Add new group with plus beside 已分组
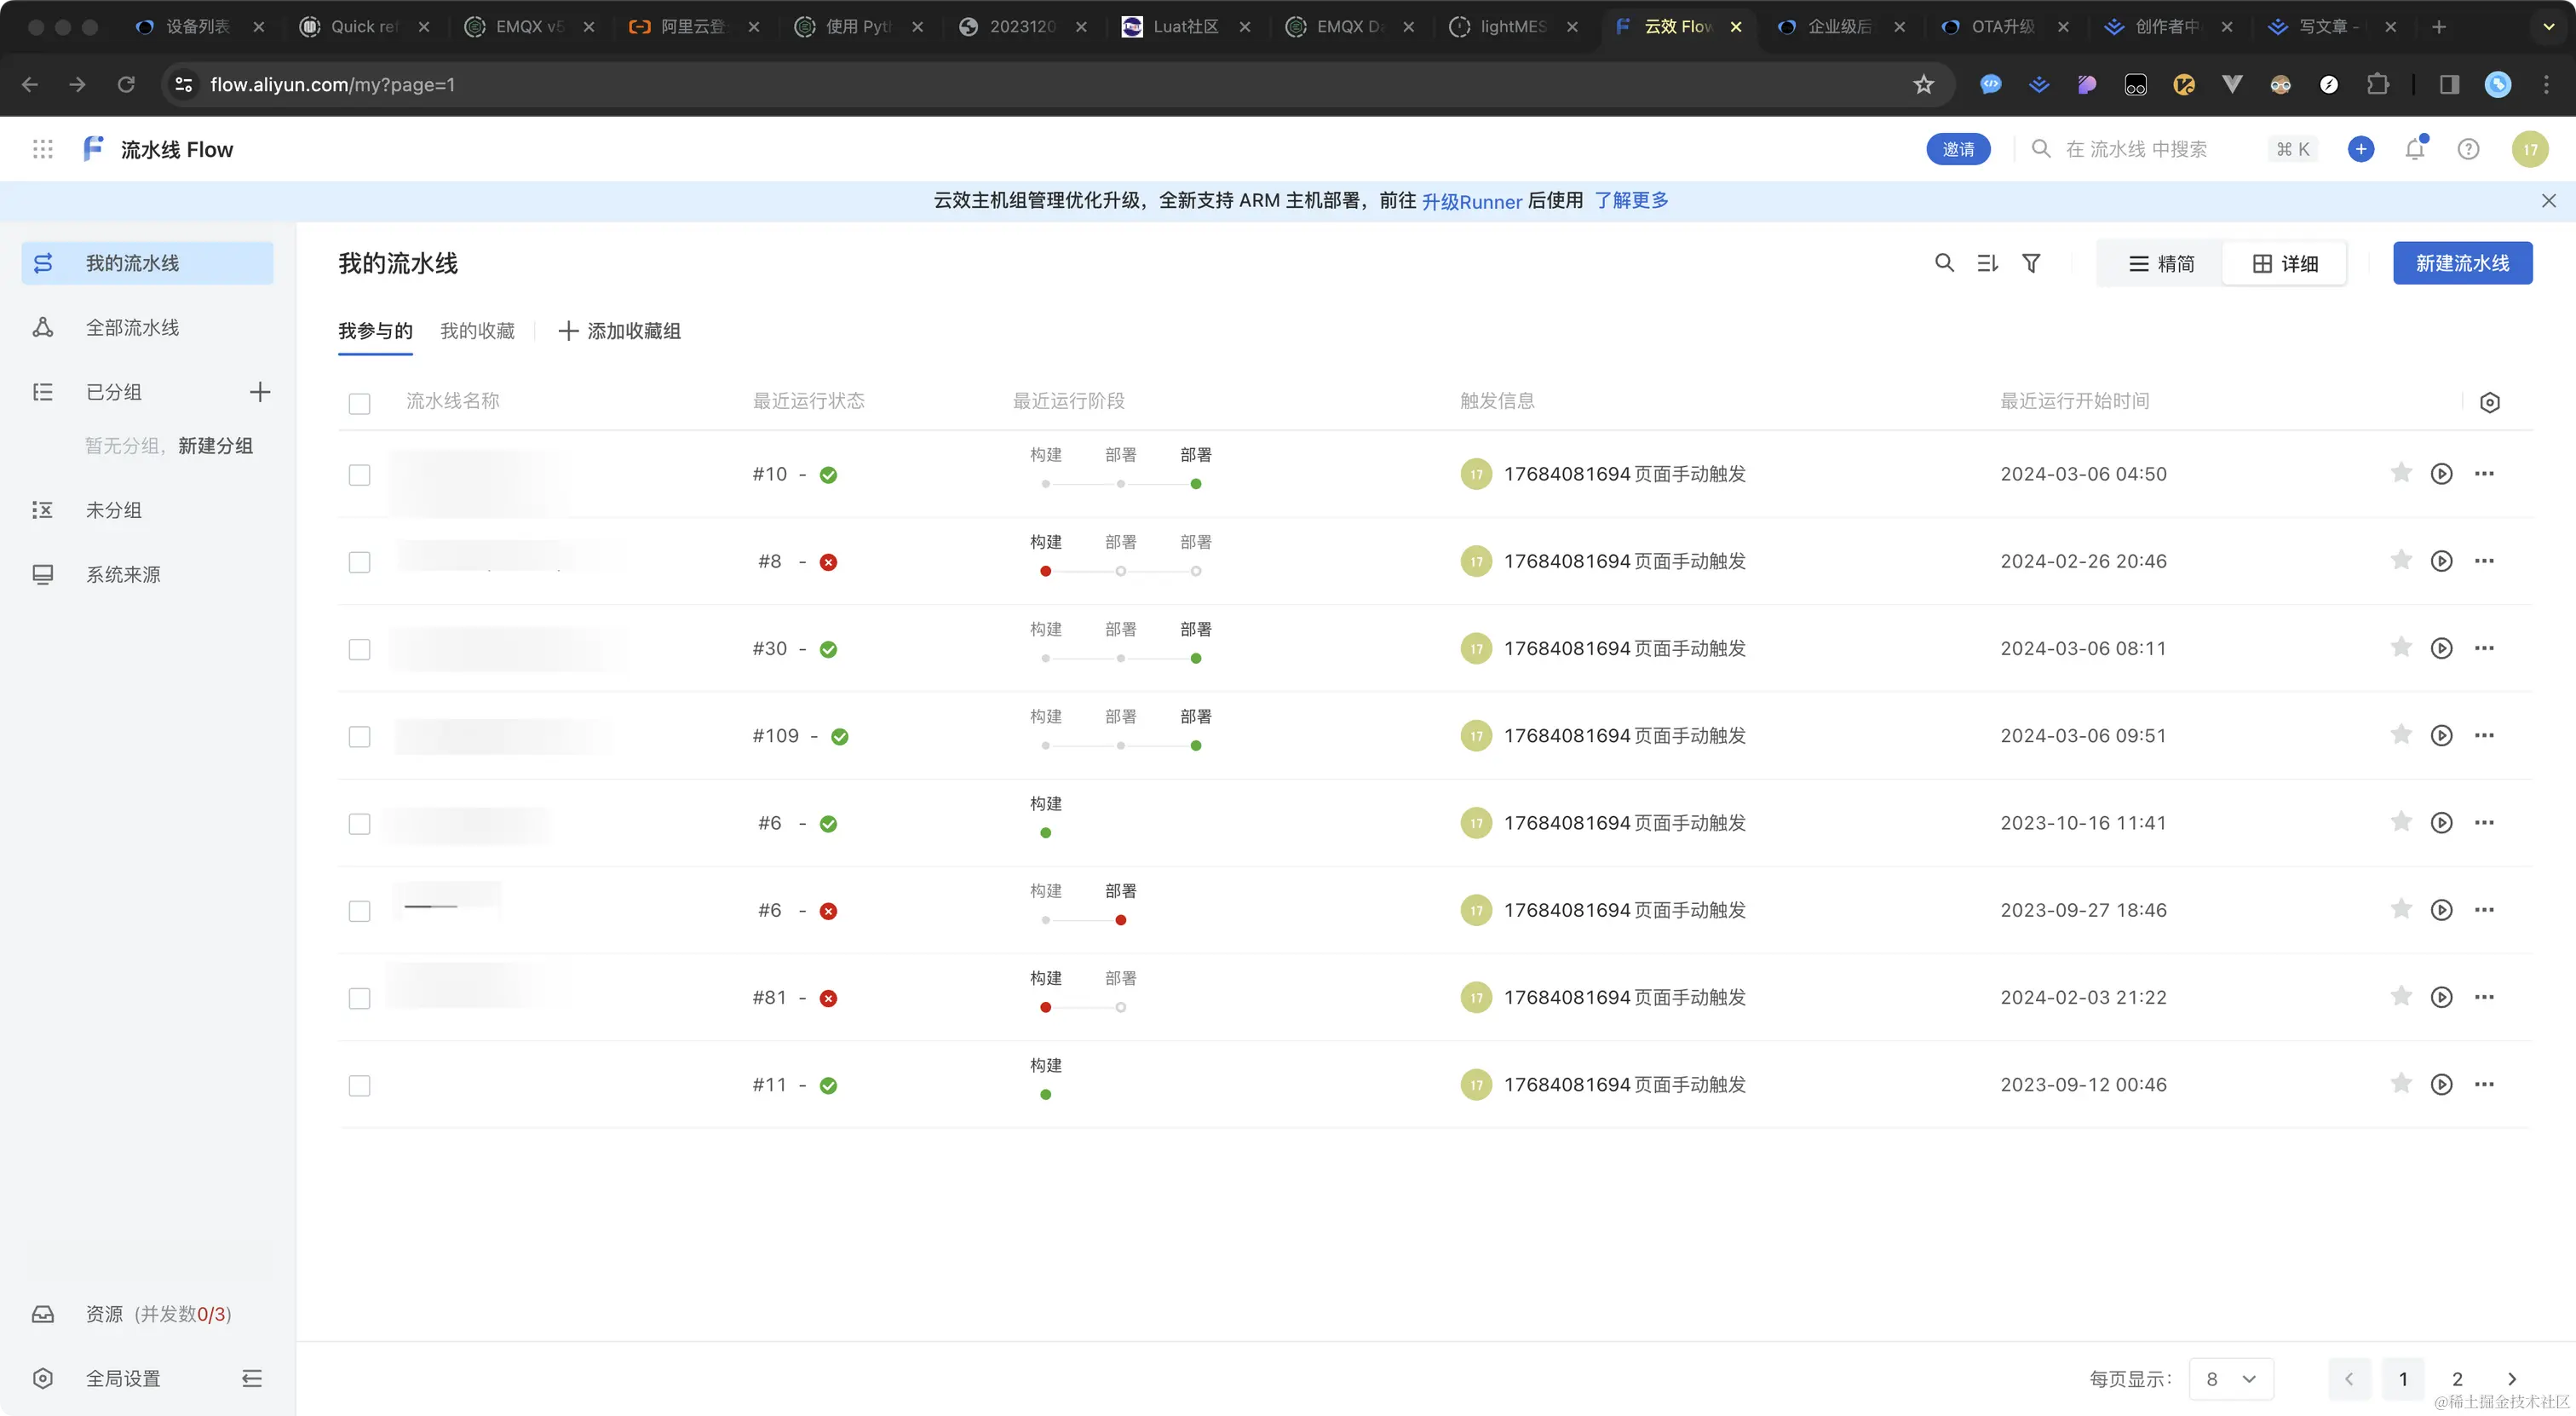The width and height of the screenshot is (2576, 1416). pyautogui.click(x=260, y=392)
